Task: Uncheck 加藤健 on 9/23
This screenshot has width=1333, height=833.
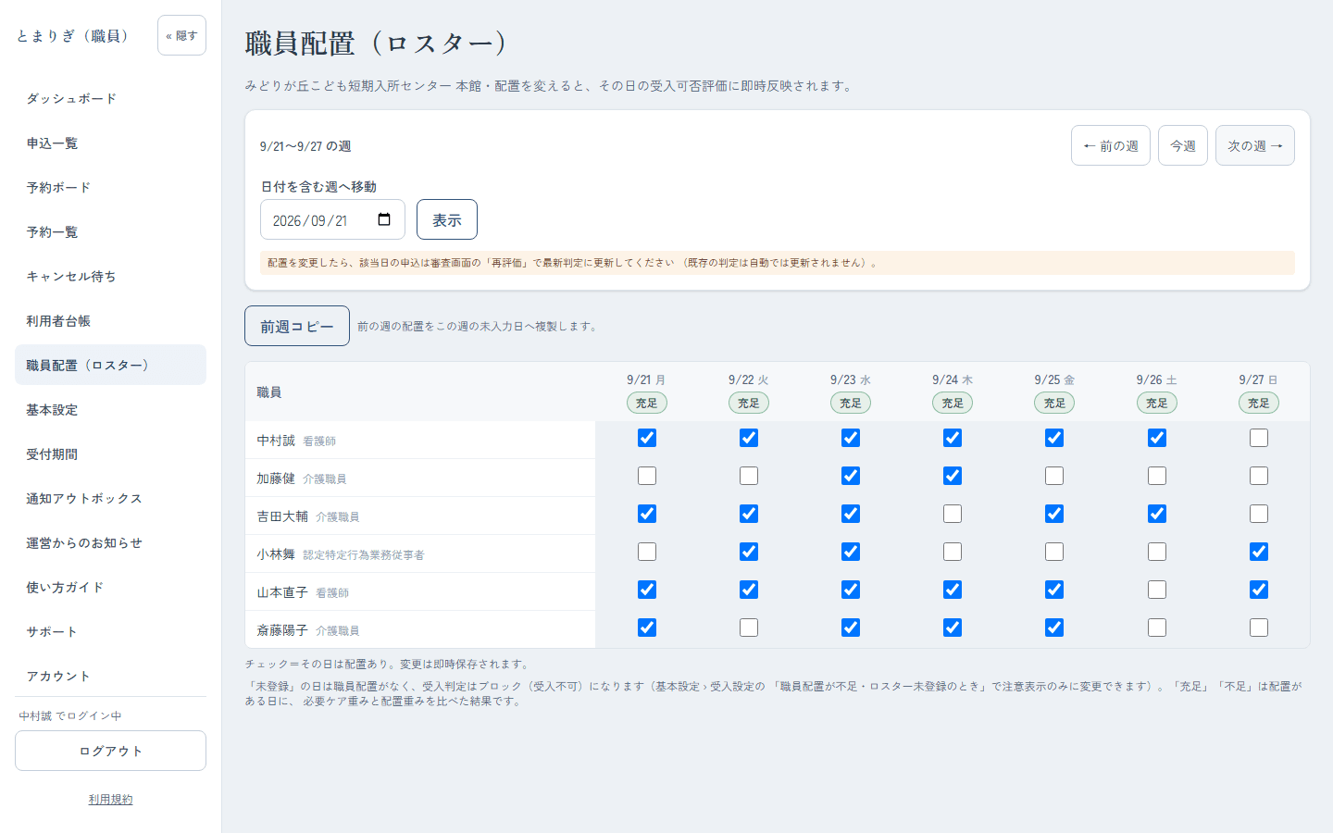Action: click(851, 476)
